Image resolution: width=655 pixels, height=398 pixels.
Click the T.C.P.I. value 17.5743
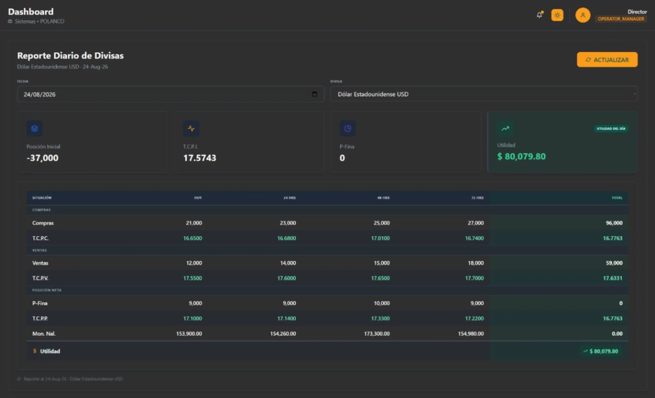200,158
